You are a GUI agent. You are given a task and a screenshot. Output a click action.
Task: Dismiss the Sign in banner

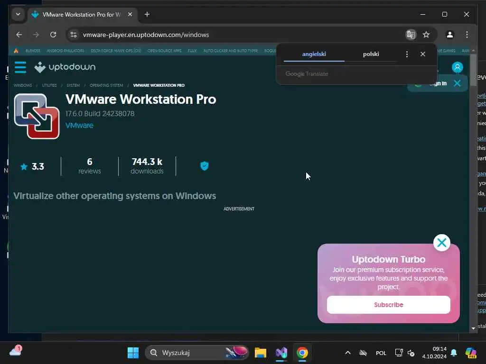click(457, 83)
